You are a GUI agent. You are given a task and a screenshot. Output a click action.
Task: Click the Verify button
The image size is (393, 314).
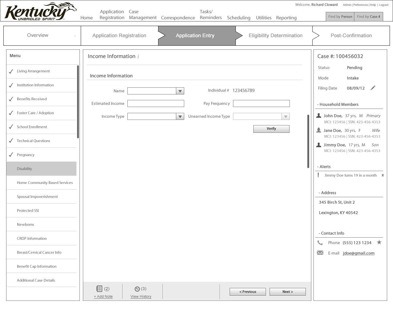271,129
